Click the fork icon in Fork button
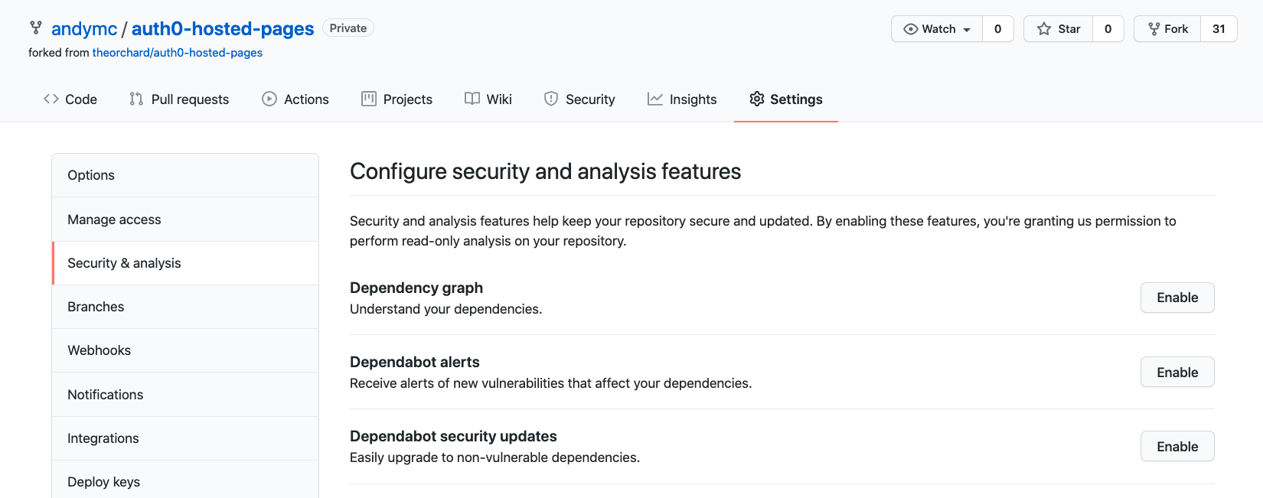 (1154, 29)
